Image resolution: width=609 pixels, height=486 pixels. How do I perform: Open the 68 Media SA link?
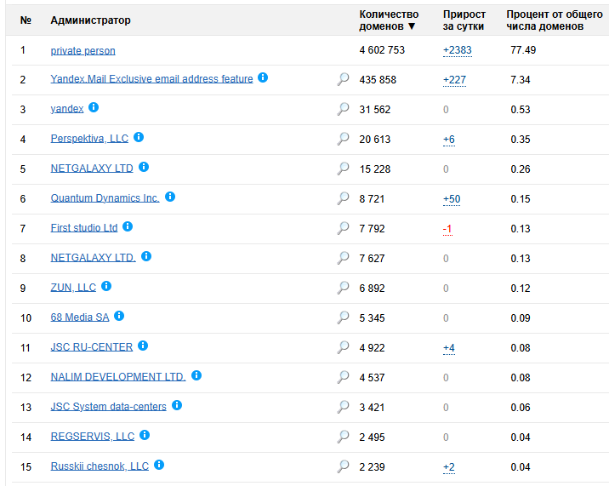pyautogui.click(x=80, y=317)
